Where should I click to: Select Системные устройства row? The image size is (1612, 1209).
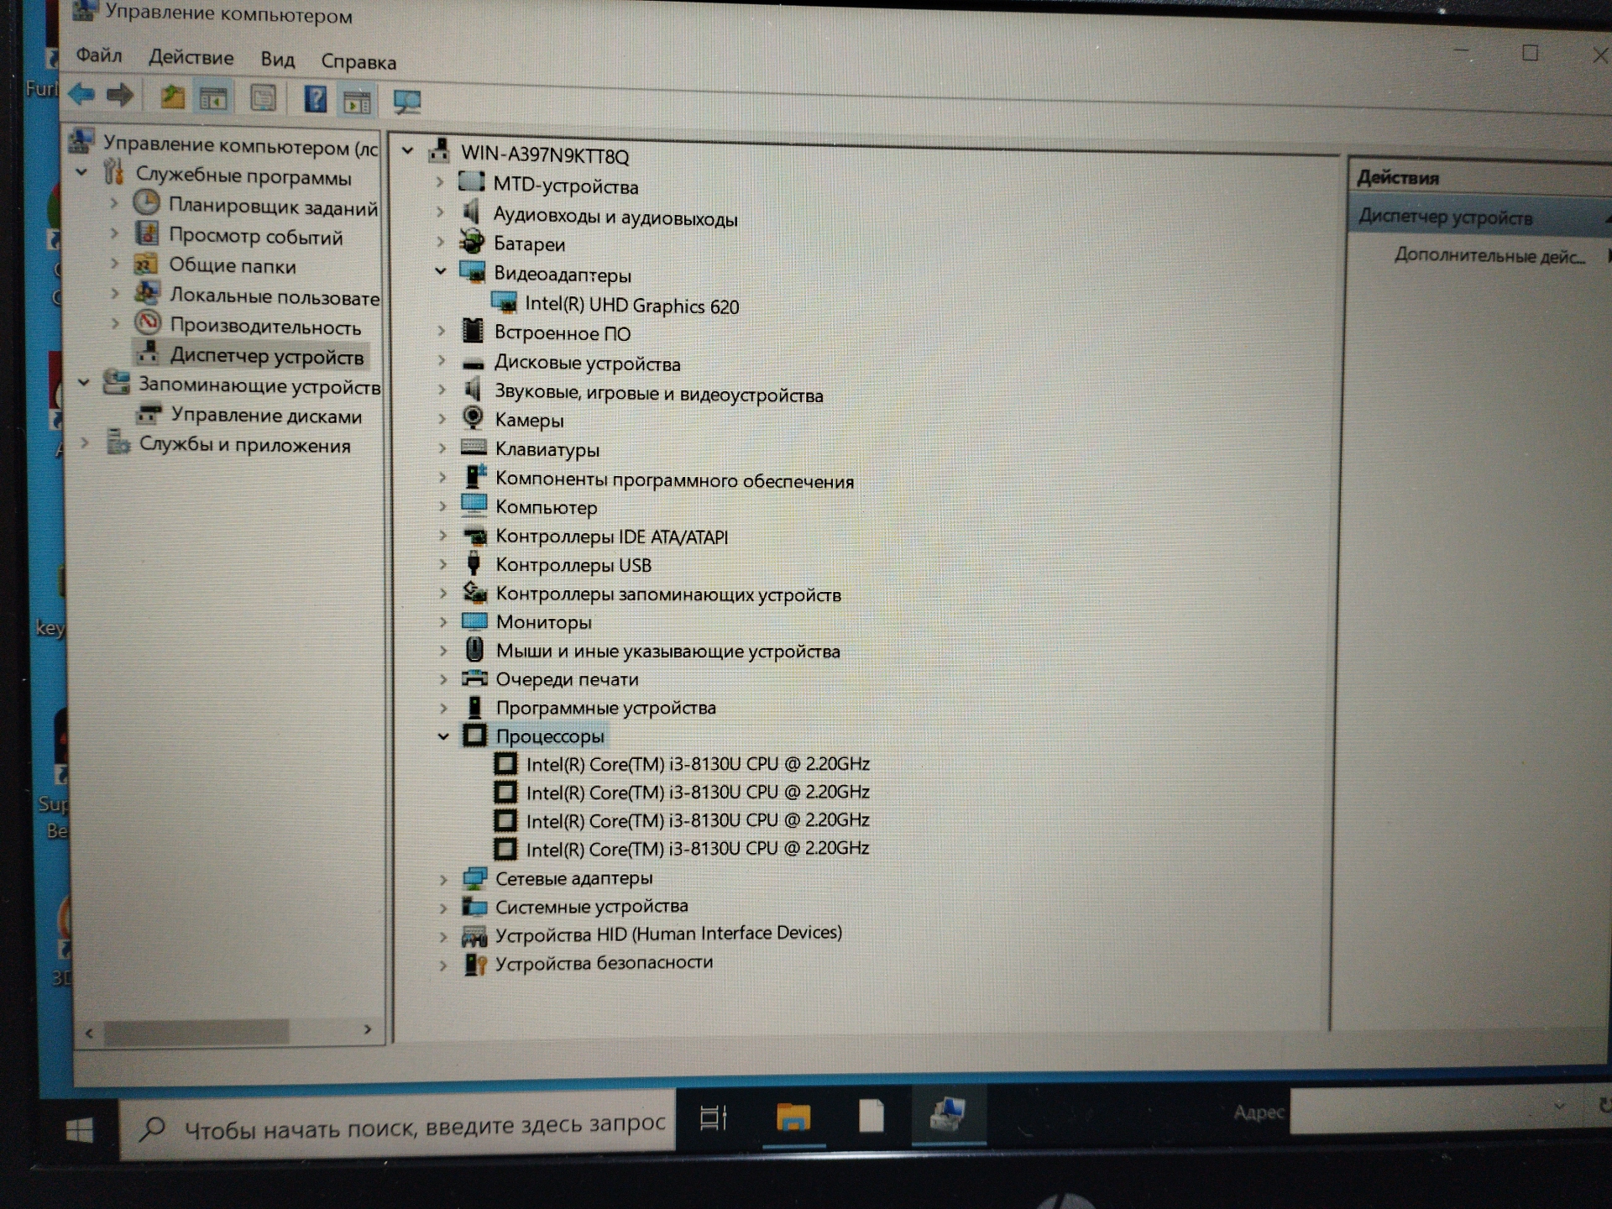coord(591,907)
